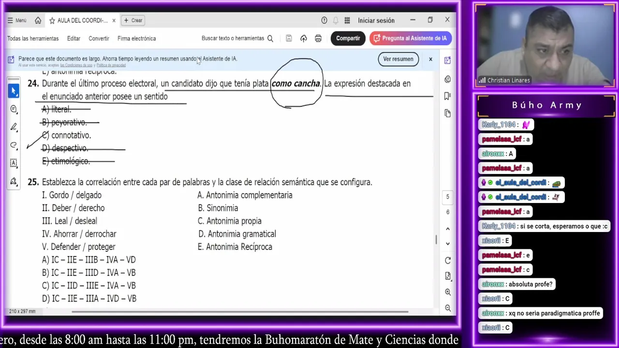Click the horizontal document scrollbar
Image resolution: width=619 pixels, height=348 pixels.
(x=240, y=311)
